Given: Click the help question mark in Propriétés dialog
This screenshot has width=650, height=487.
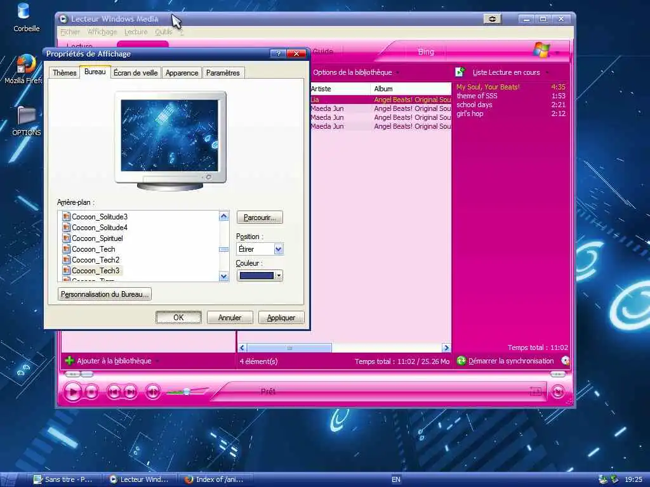Looking at the screenshot, I should [279, 53].
